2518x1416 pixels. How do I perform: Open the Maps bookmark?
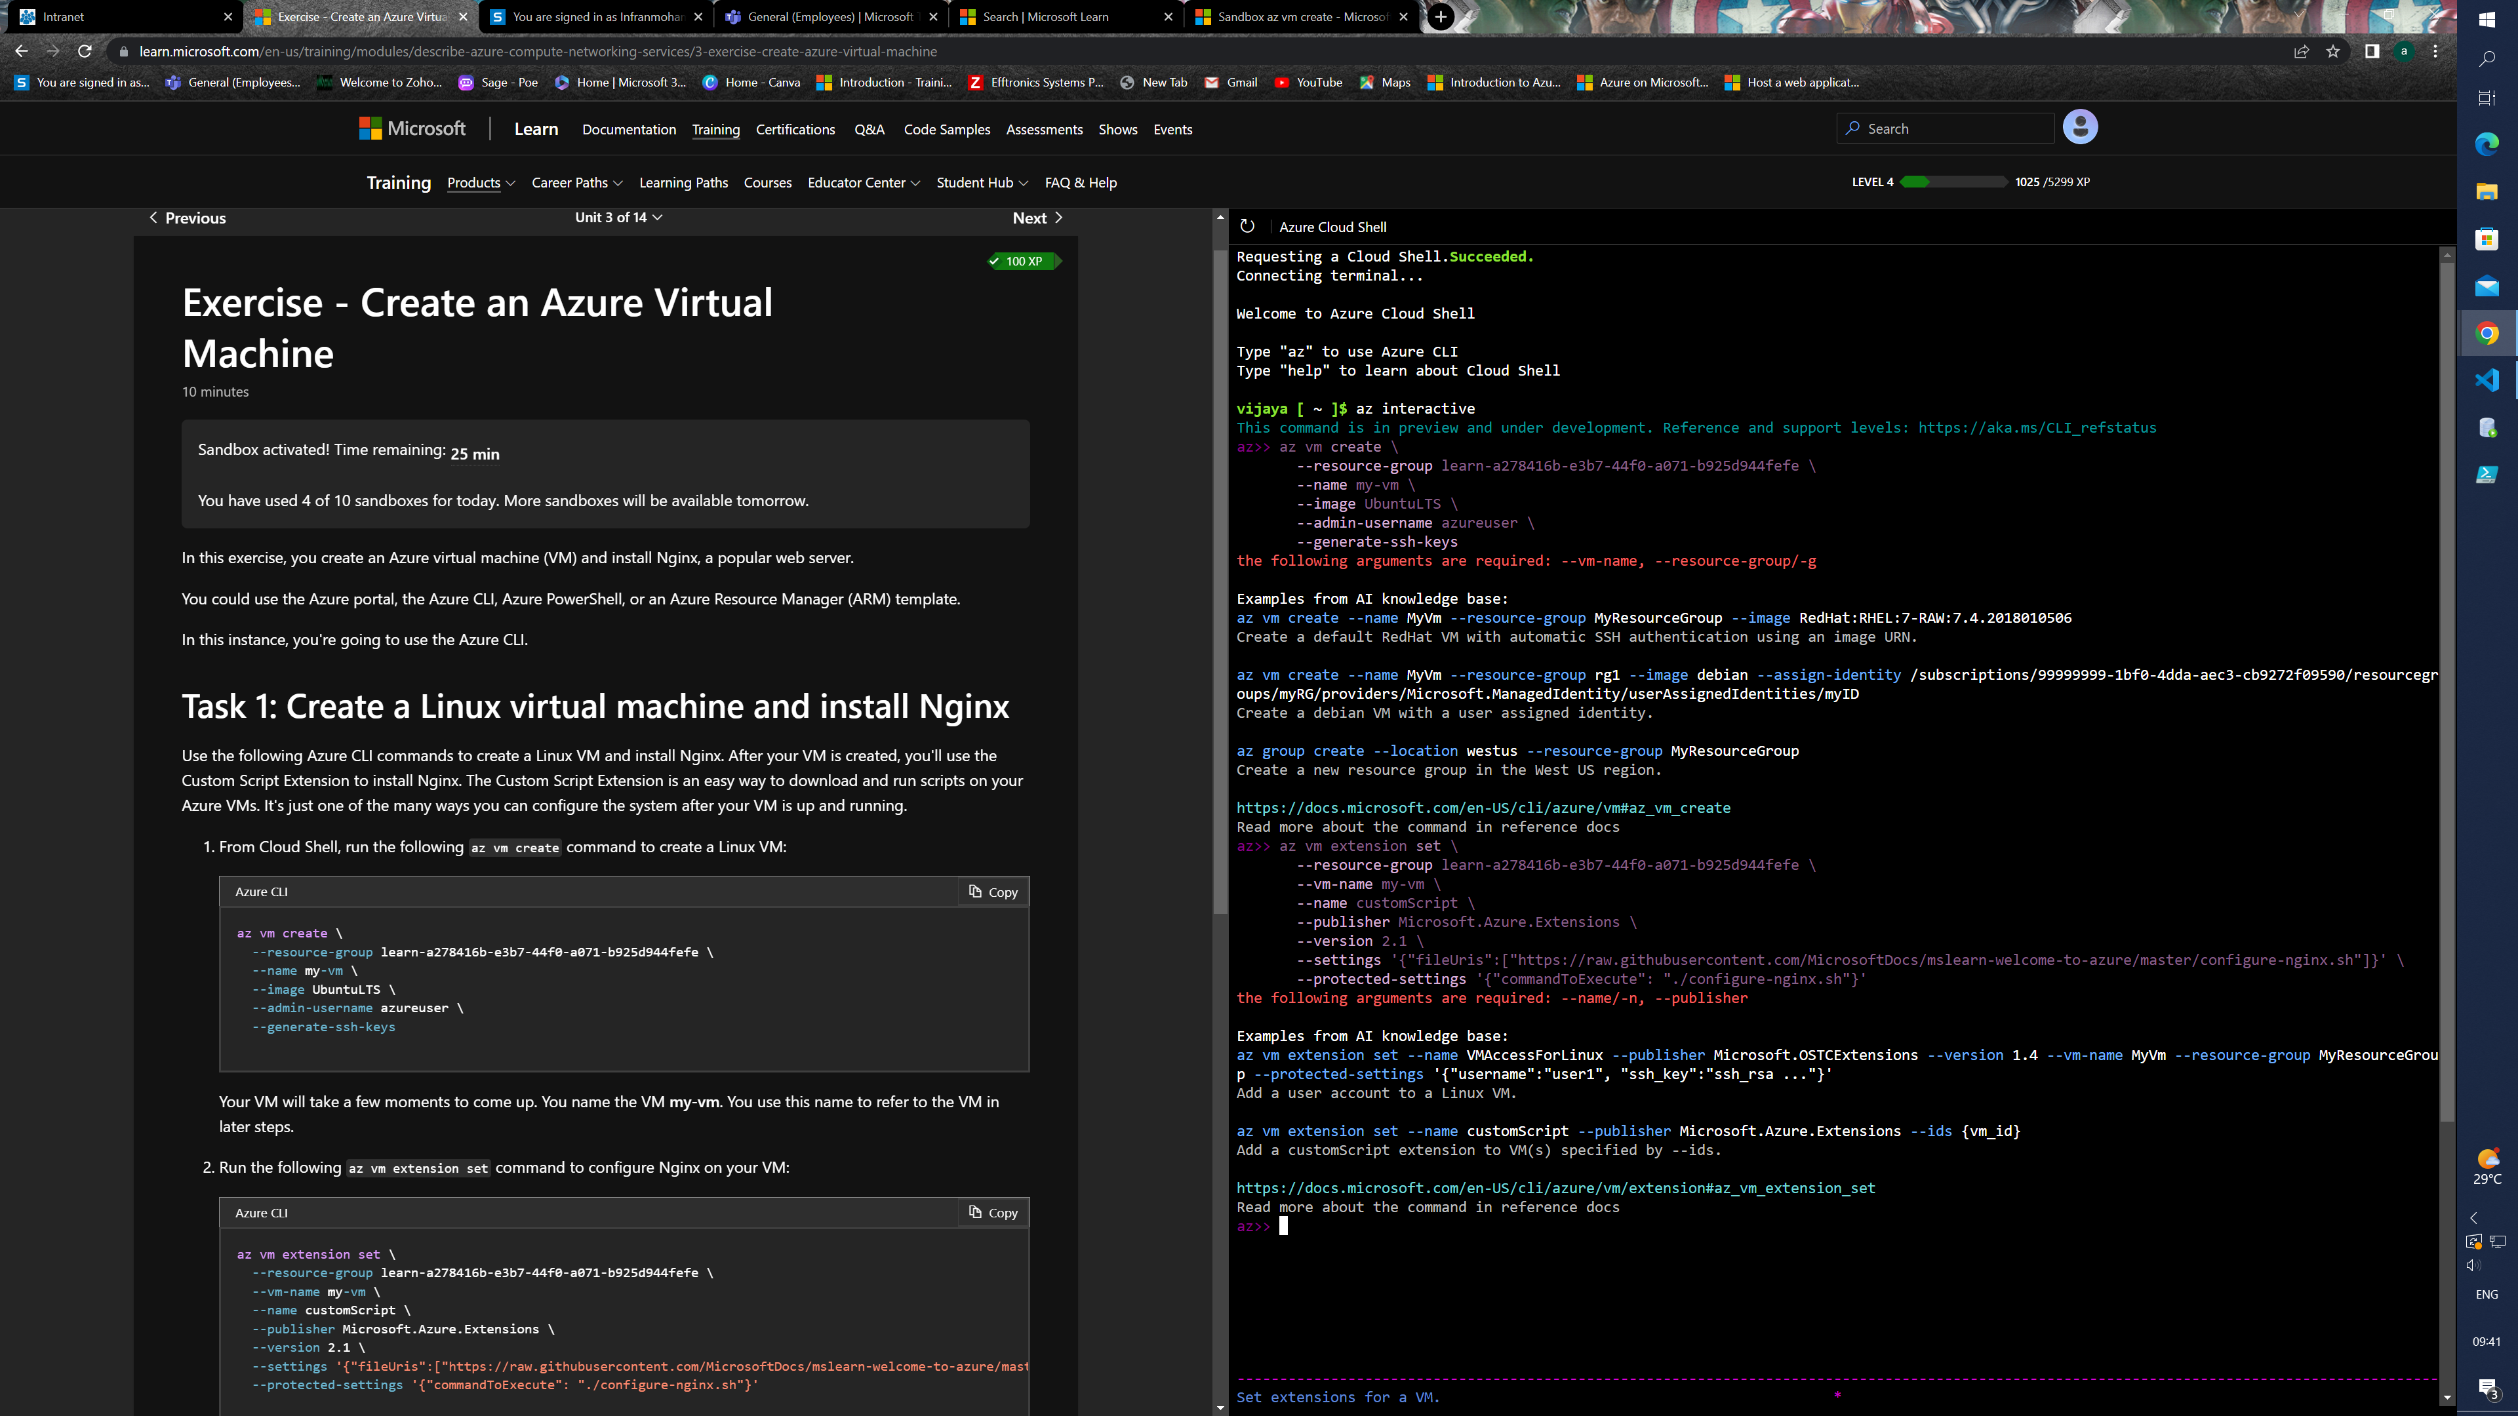click(x=1385, y=83)
